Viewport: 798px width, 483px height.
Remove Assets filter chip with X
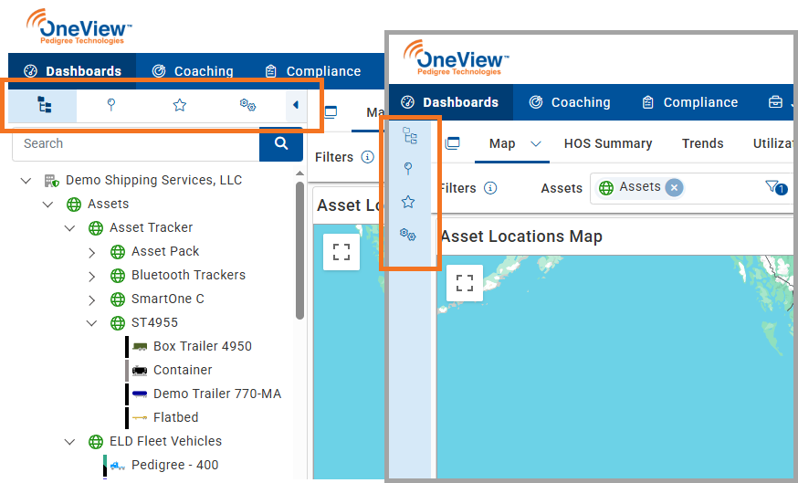point(674,188)
